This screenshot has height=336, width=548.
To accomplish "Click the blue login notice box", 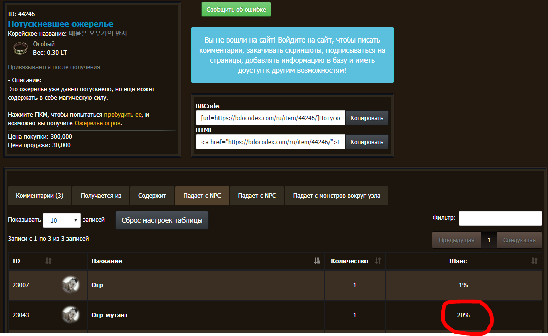I will (292, 55).
